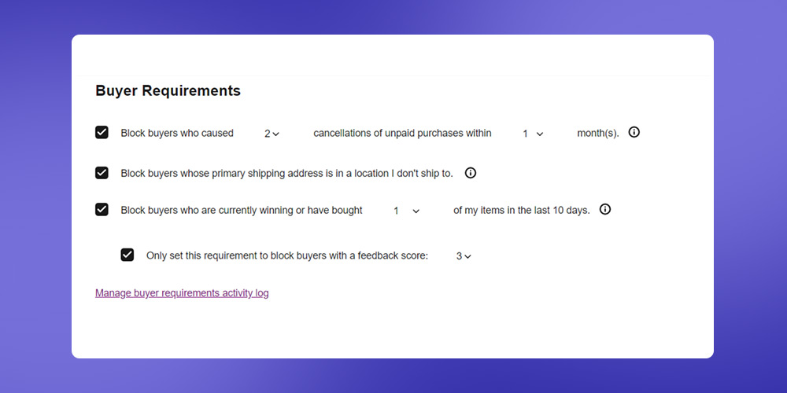Uncheck the unpaid cancellations block checkbox
787x393 pixels.
[x=102, y=132]
